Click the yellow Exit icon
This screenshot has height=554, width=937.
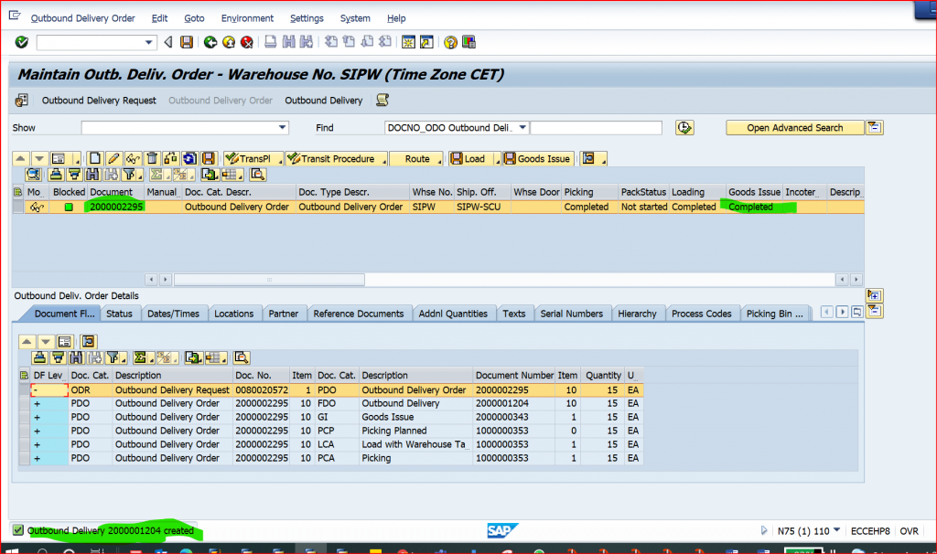(x=228, y=42)
